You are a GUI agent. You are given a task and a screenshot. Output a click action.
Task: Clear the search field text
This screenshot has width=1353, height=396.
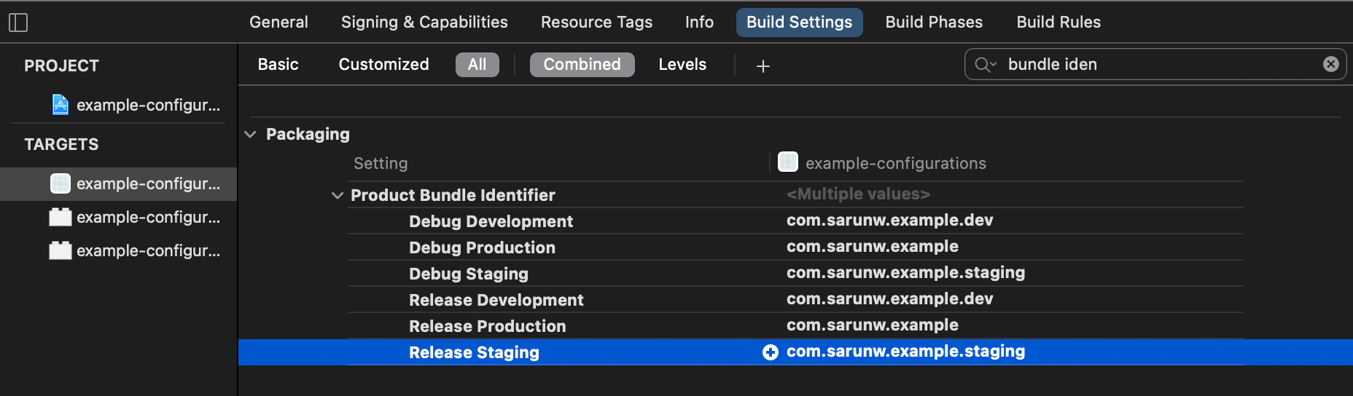point(1330,64)
